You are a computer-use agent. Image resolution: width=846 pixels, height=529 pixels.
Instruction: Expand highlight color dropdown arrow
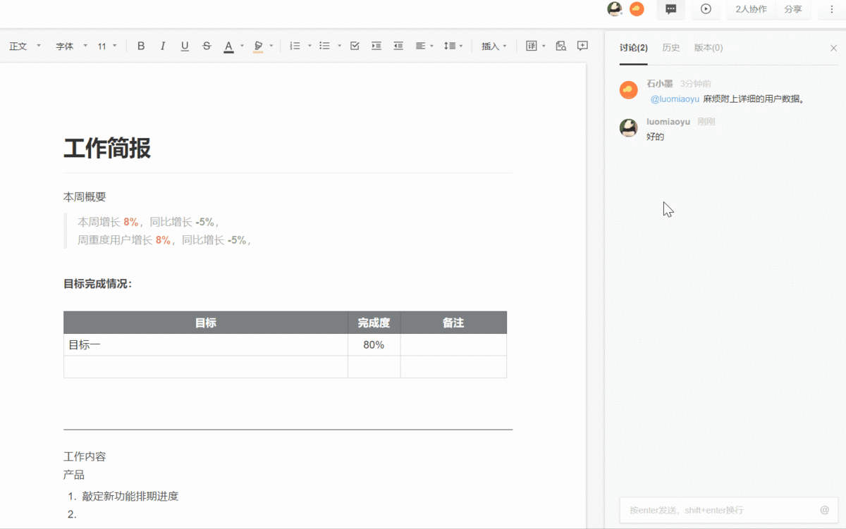click(x=271, y=46)
